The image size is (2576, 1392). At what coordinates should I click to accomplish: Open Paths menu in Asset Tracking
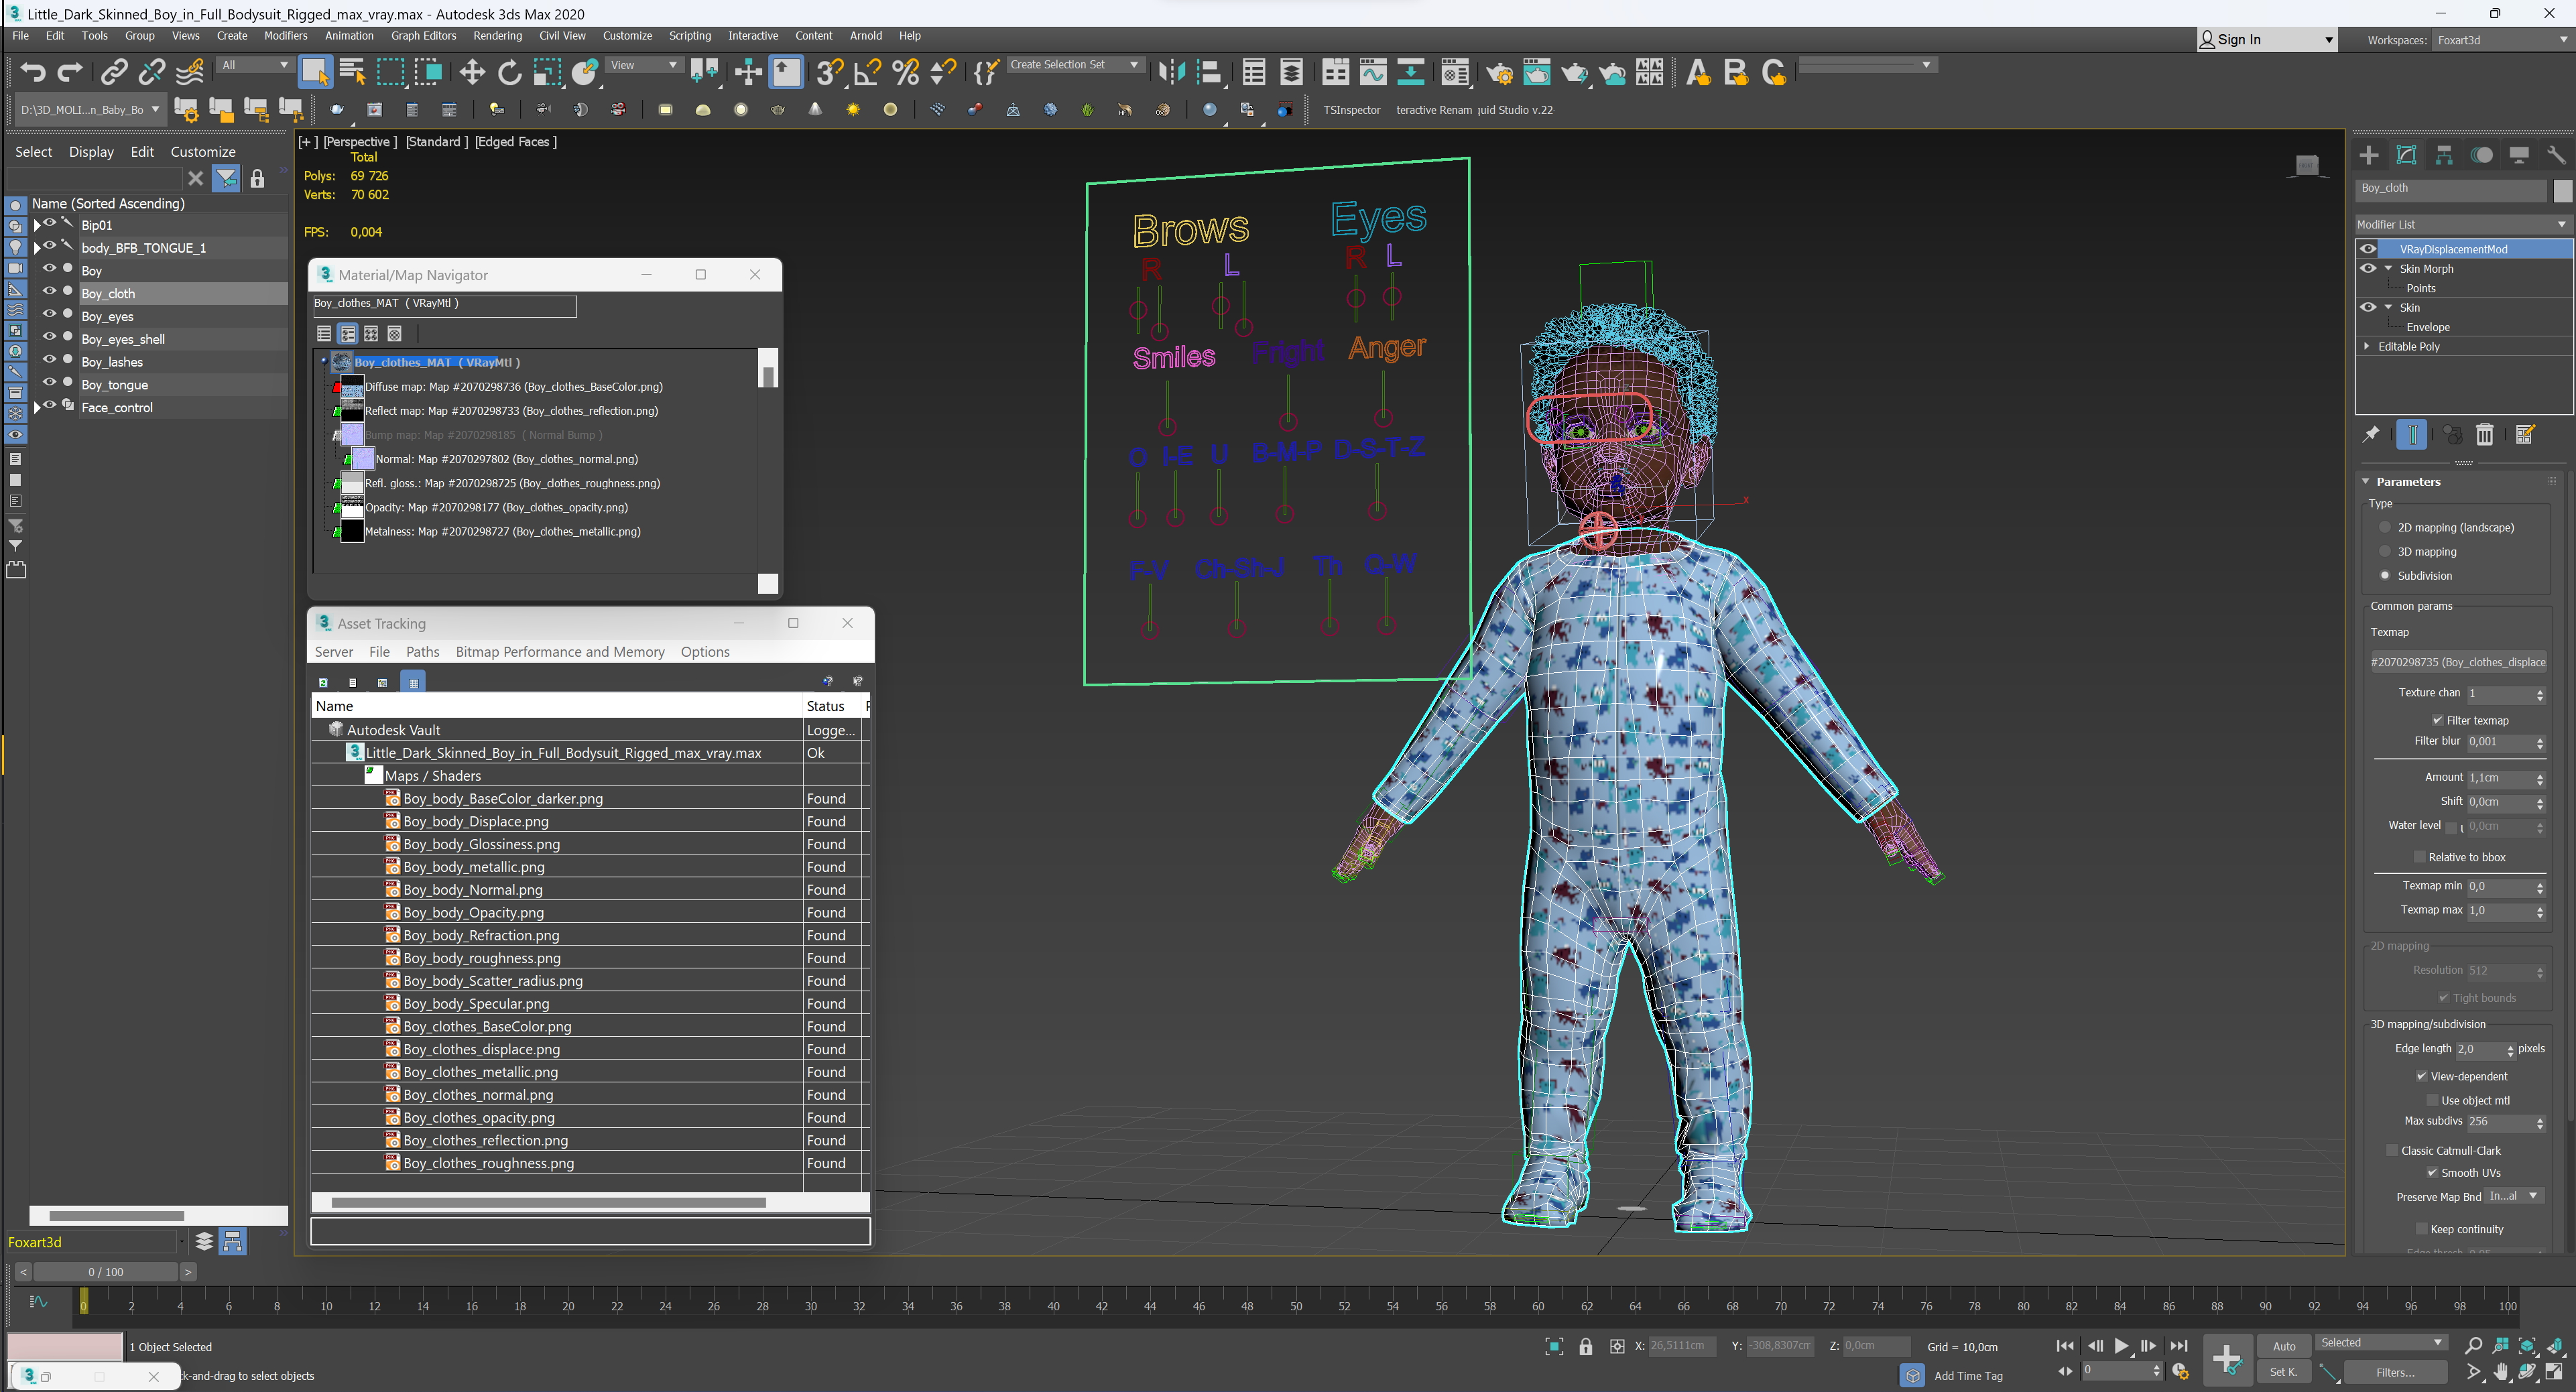422,651
